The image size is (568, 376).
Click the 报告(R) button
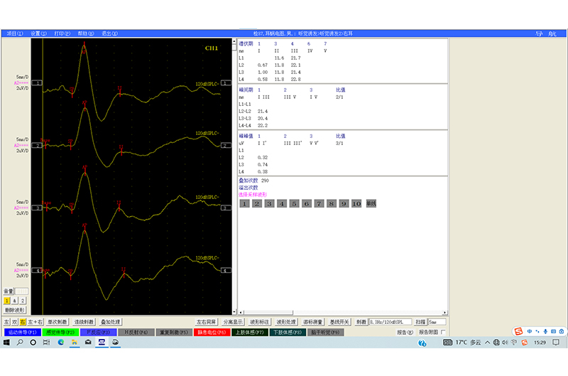(405, 332)
